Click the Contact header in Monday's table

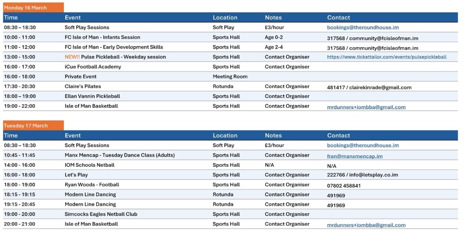(x=338, y=18)
